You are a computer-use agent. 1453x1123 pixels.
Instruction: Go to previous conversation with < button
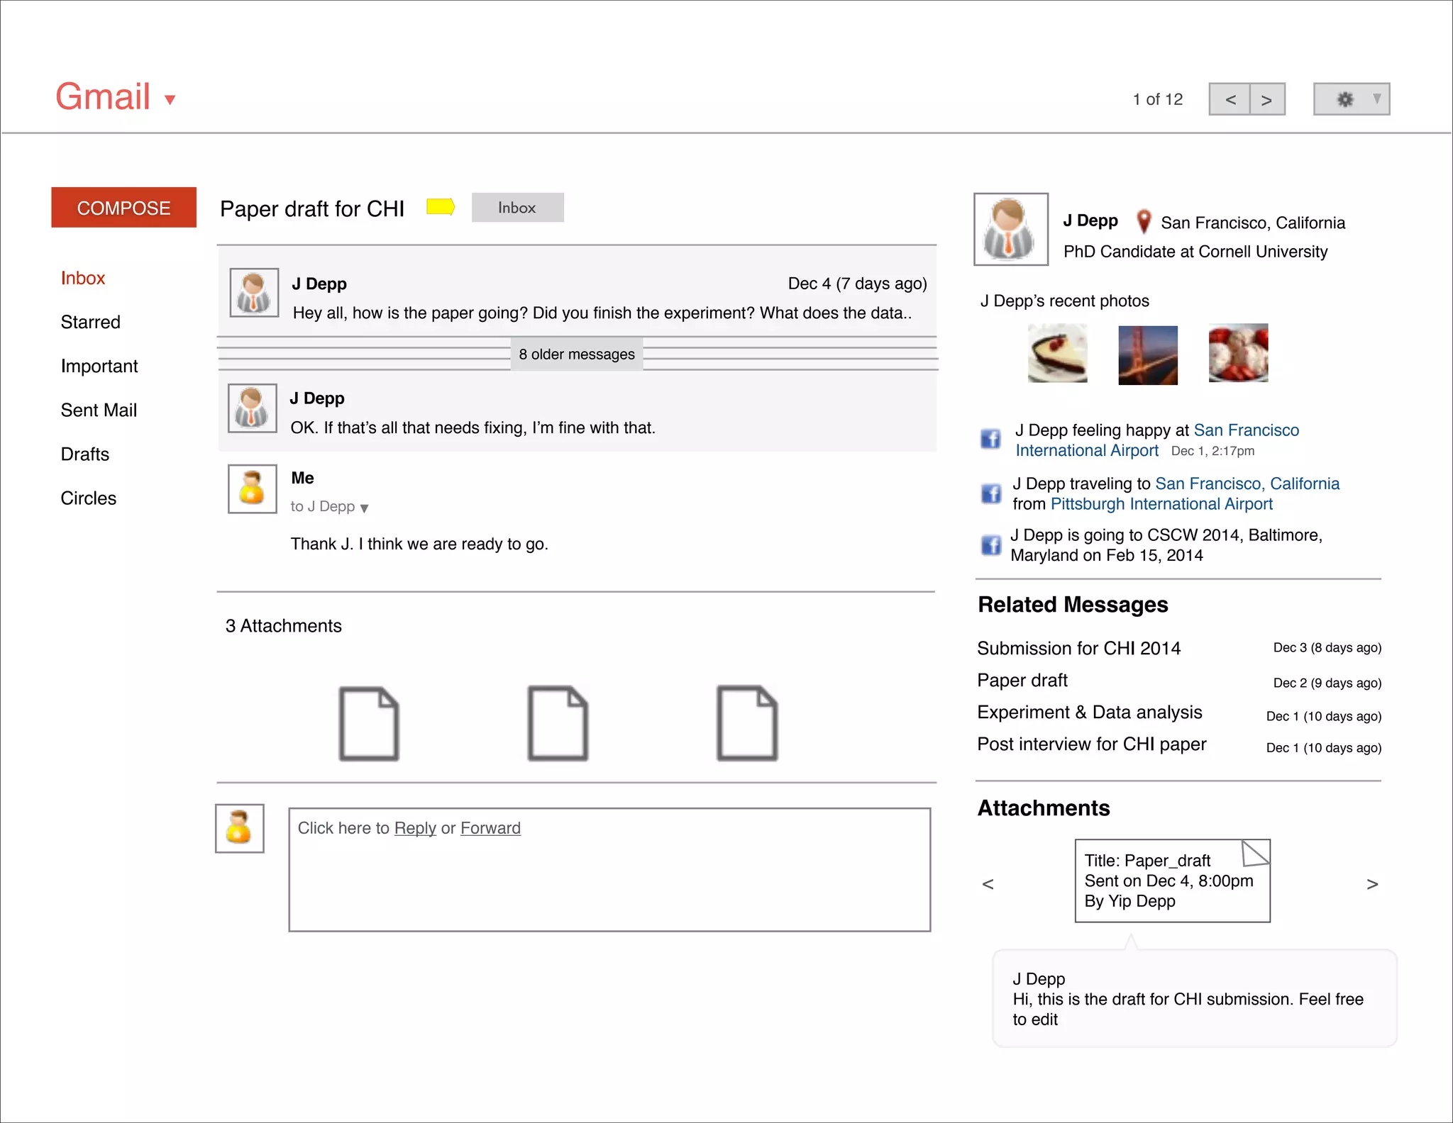click(x=1230, y=100)
